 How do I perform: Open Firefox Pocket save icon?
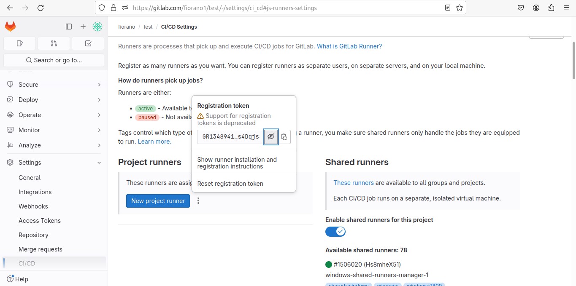(521, 8)
